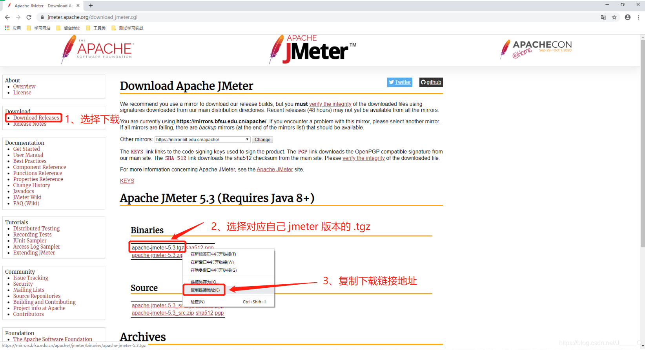Reload the page with the refresh icon
Viewport: 645px width, 350px height.
tap(29, 17)
